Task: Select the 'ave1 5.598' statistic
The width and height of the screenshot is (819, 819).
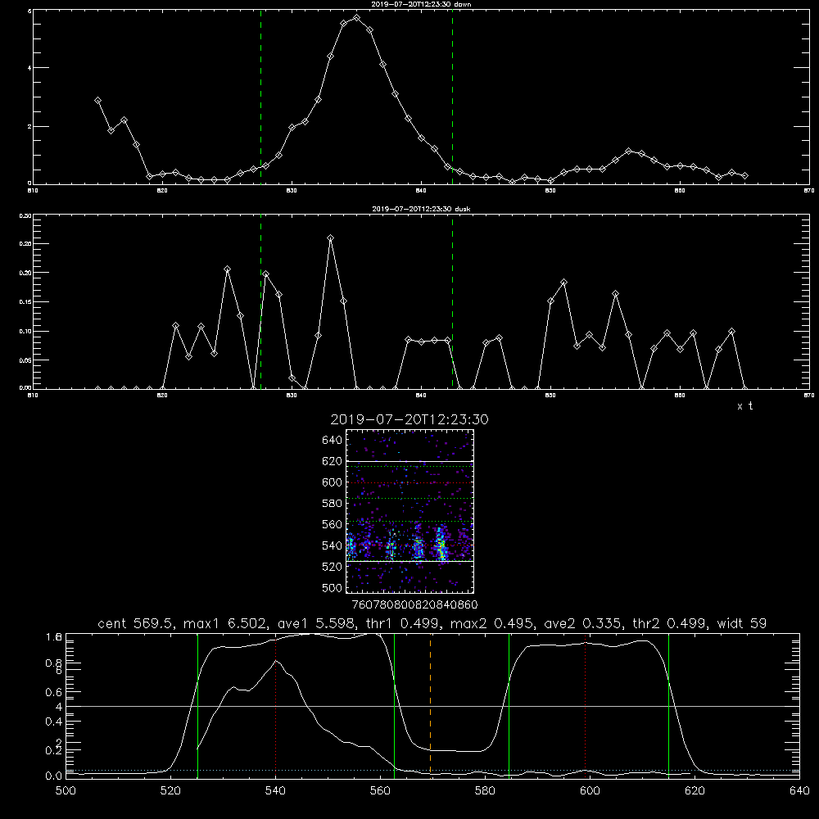Action: [316, 623]
